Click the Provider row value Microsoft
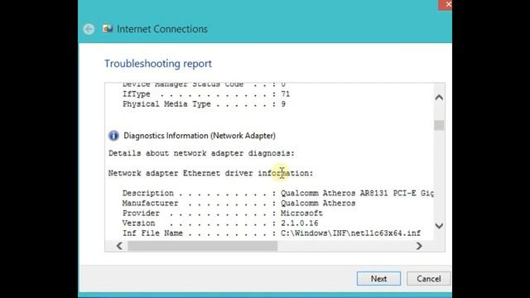Image resolution: width=530 pixels, height=298 pixels. (301, 214)
